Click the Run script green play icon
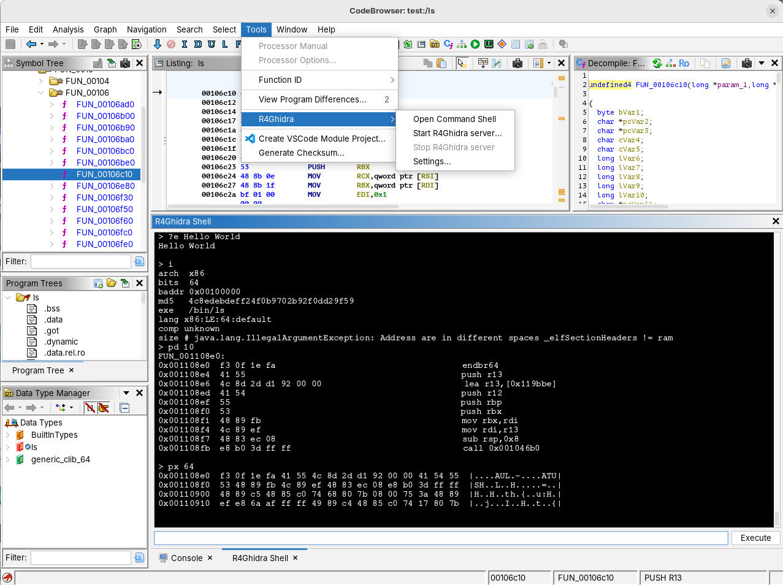Screen dimensions: 783x585 475,44
